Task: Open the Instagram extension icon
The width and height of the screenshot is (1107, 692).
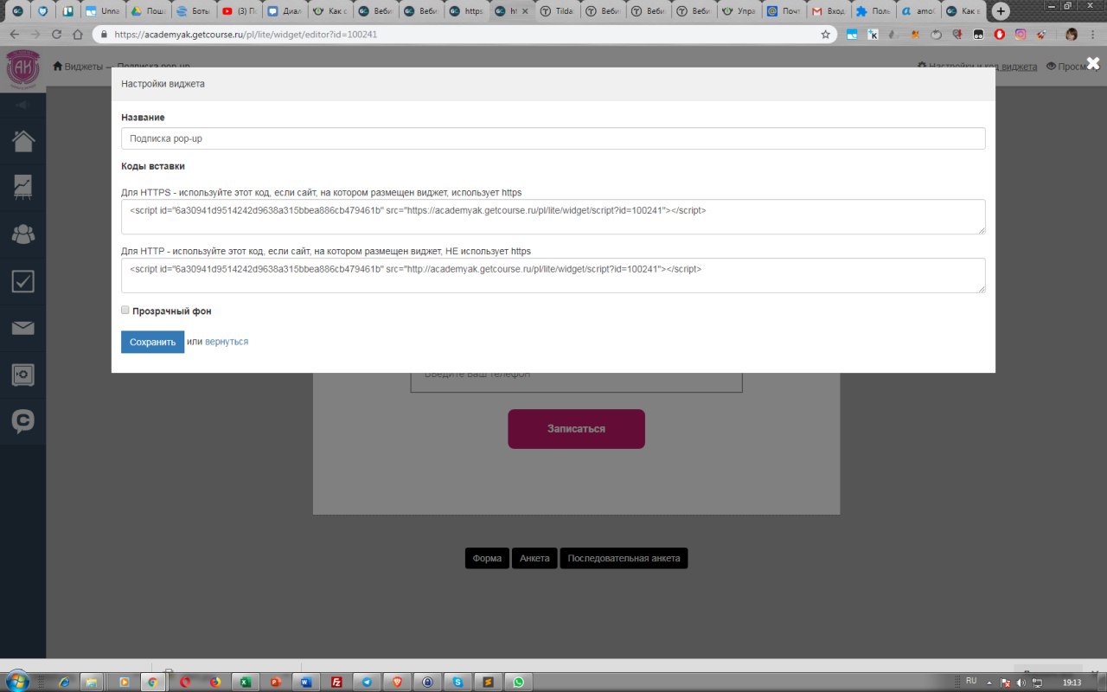Action: 1021,35
